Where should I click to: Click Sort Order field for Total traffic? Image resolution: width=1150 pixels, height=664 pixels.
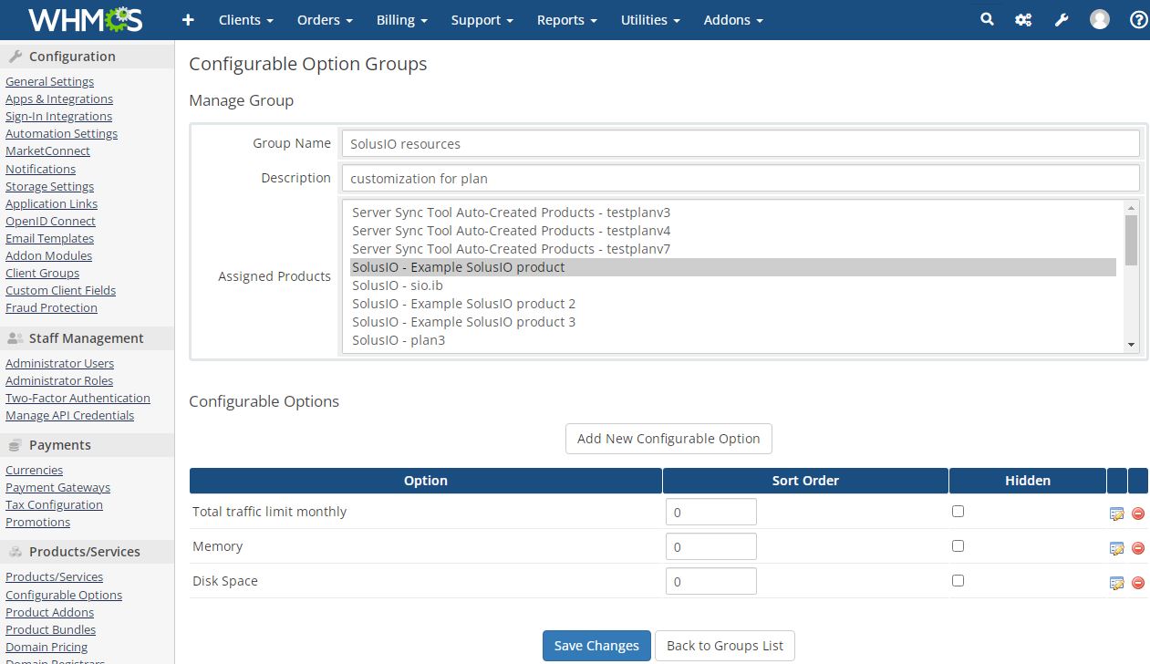[x=711, y=512]
